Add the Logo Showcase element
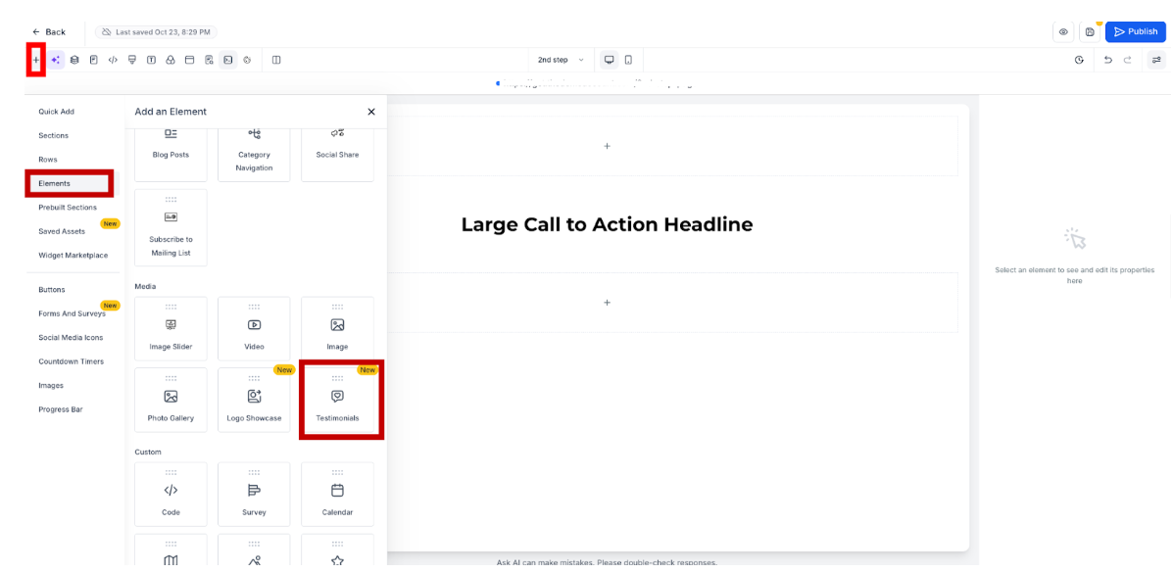1173x573 pixels. 255,401
